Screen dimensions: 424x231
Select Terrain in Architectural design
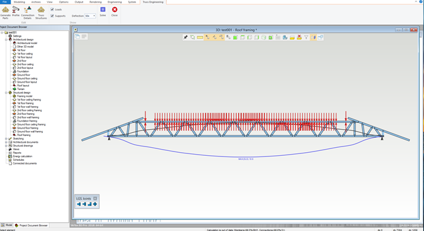tap(21, 89)
